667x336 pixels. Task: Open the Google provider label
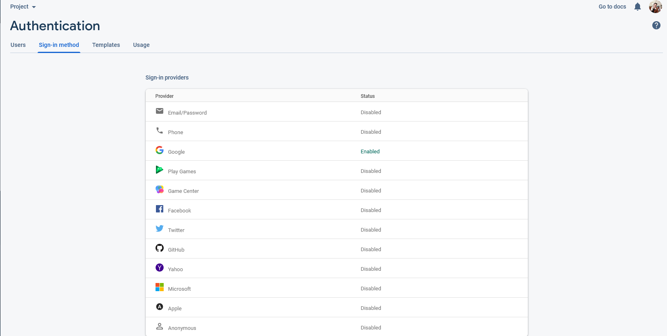(x=176, y=152)
